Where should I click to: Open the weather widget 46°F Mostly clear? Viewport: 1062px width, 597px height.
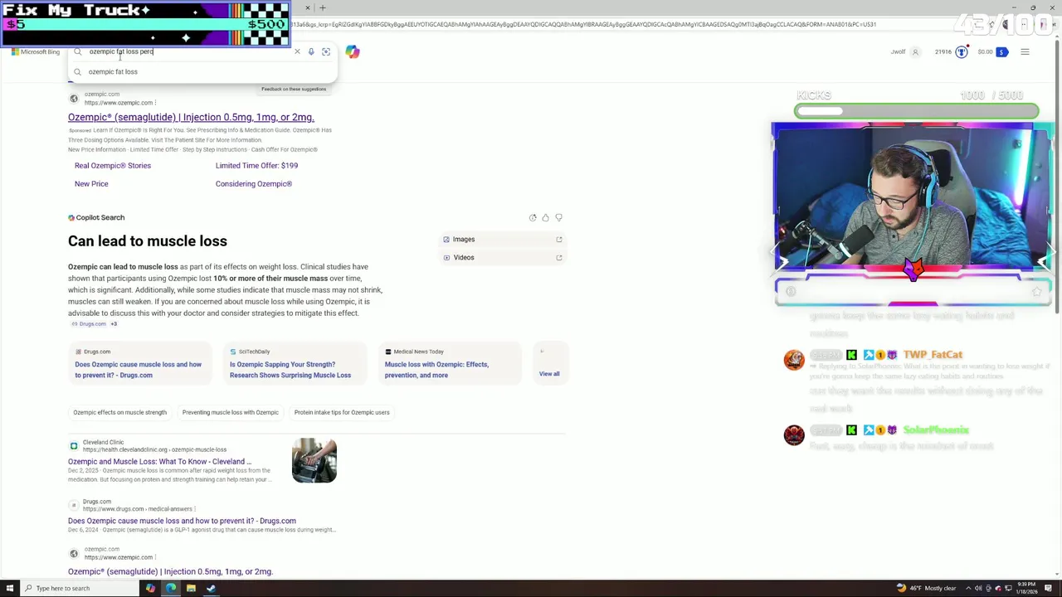926,589
